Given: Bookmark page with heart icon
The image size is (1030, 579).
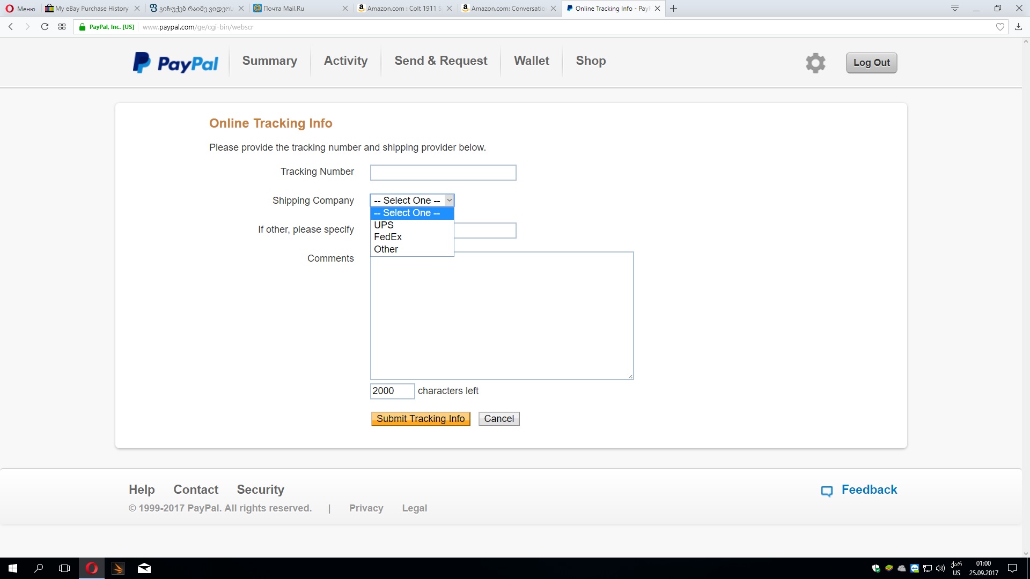Looking at the screenshot, I should 999,27.
